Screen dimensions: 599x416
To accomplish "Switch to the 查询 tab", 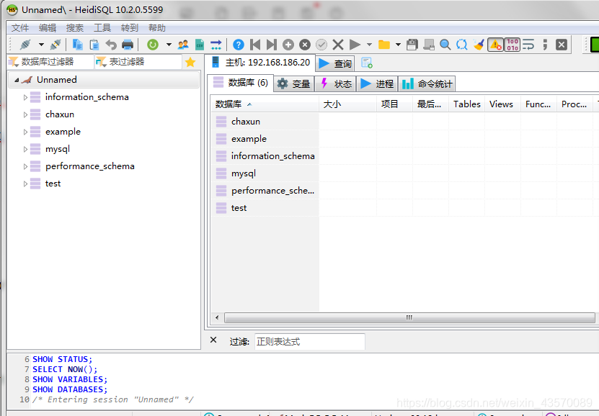I will coord(335,63).
